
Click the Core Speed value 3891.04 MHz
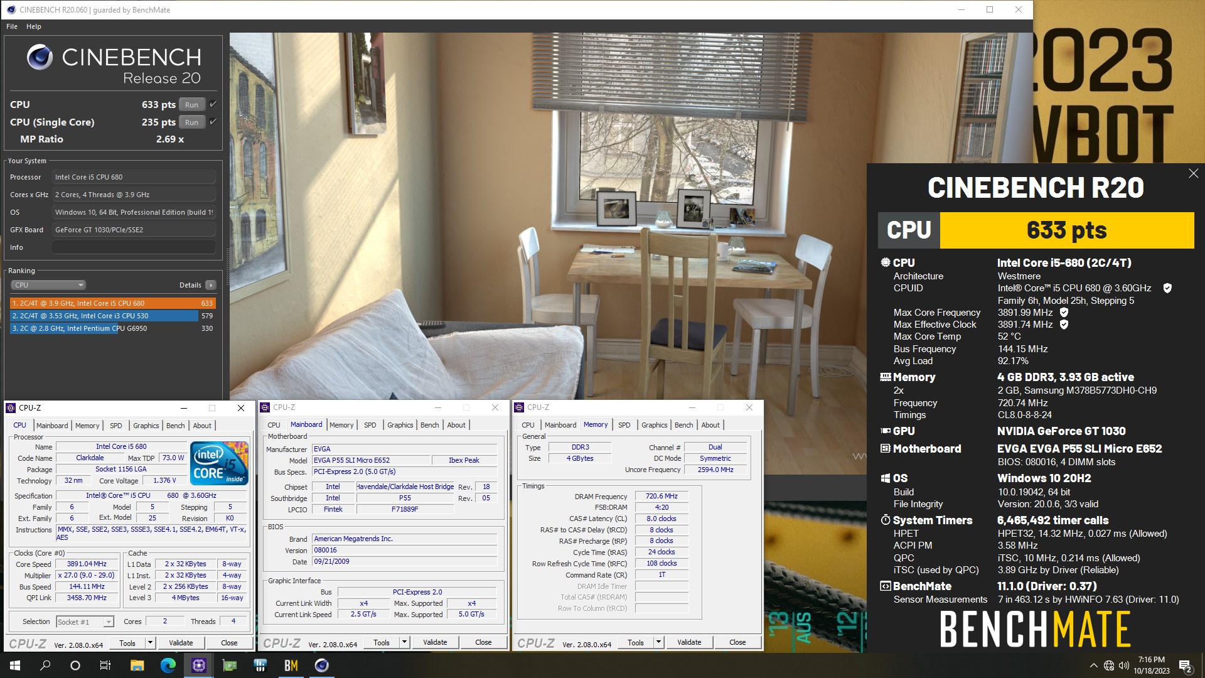pyautogui.click(x=87, y=564)
